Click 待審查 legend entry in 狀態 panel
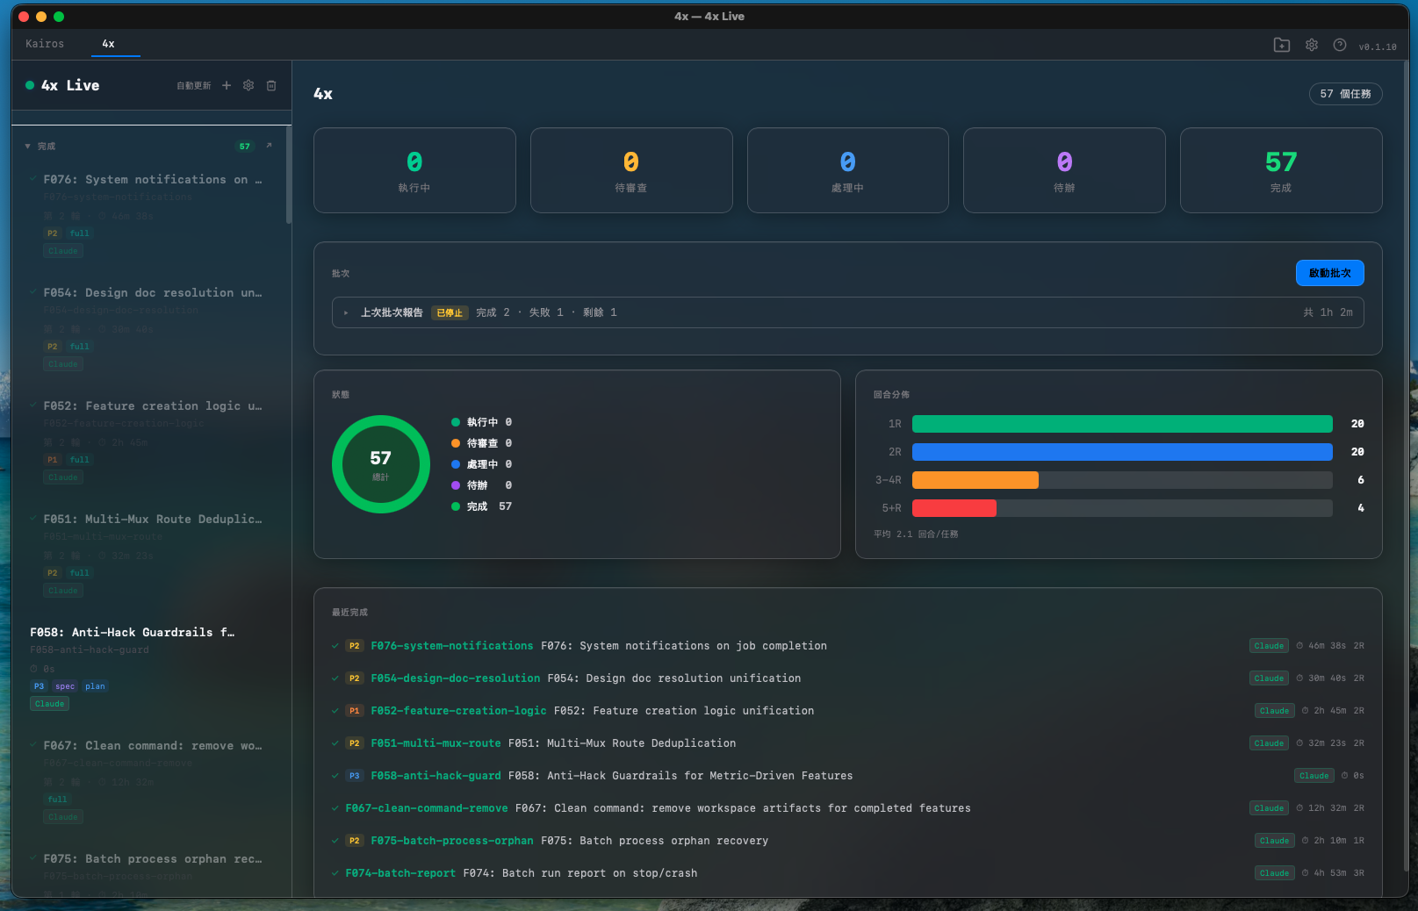The image size is (1418, 911). pos(481,443)
